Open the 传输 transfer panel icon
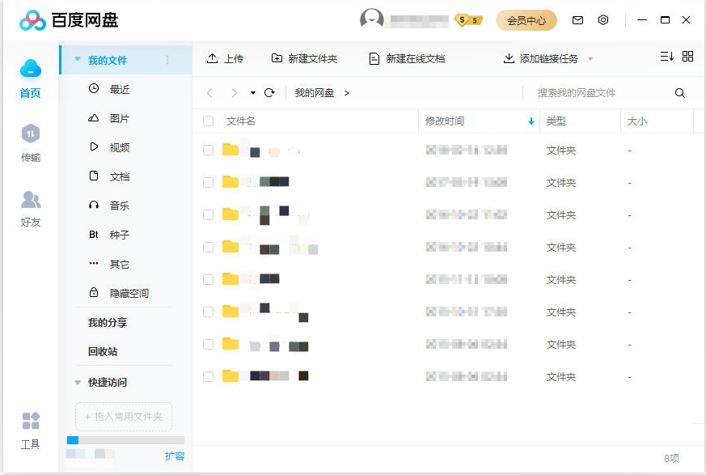 30,134
